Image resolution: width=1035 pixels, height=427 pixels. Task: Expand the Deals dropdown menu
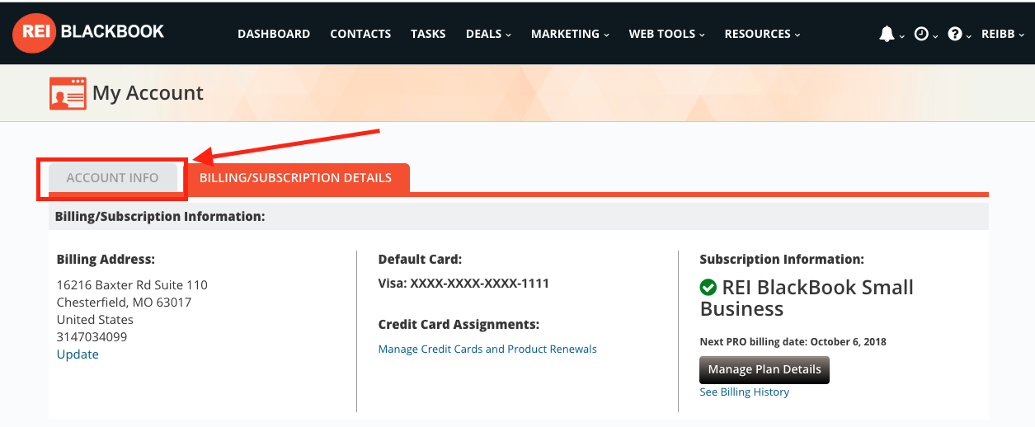point(488,34)
